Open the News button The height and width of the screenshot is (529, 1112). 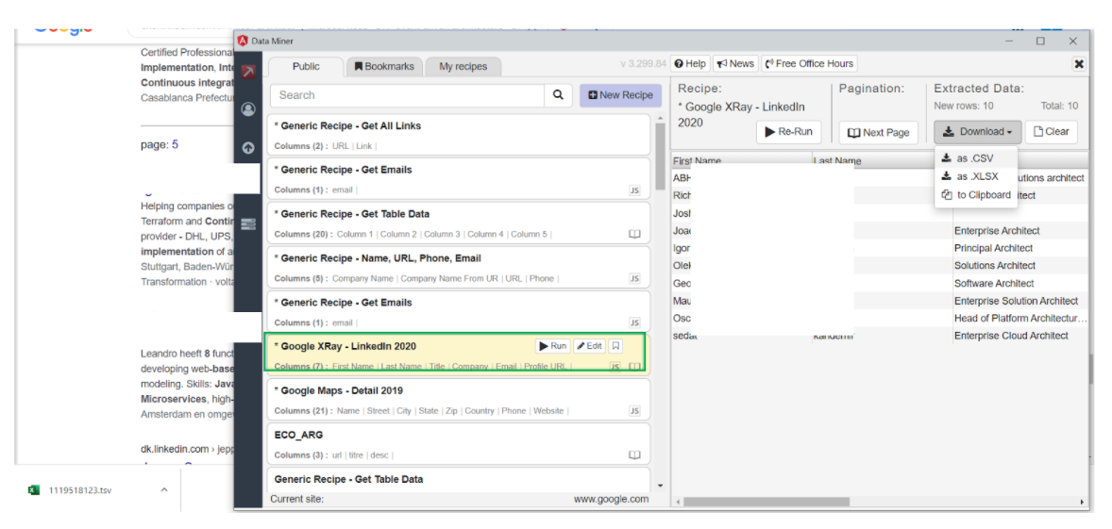735,64
